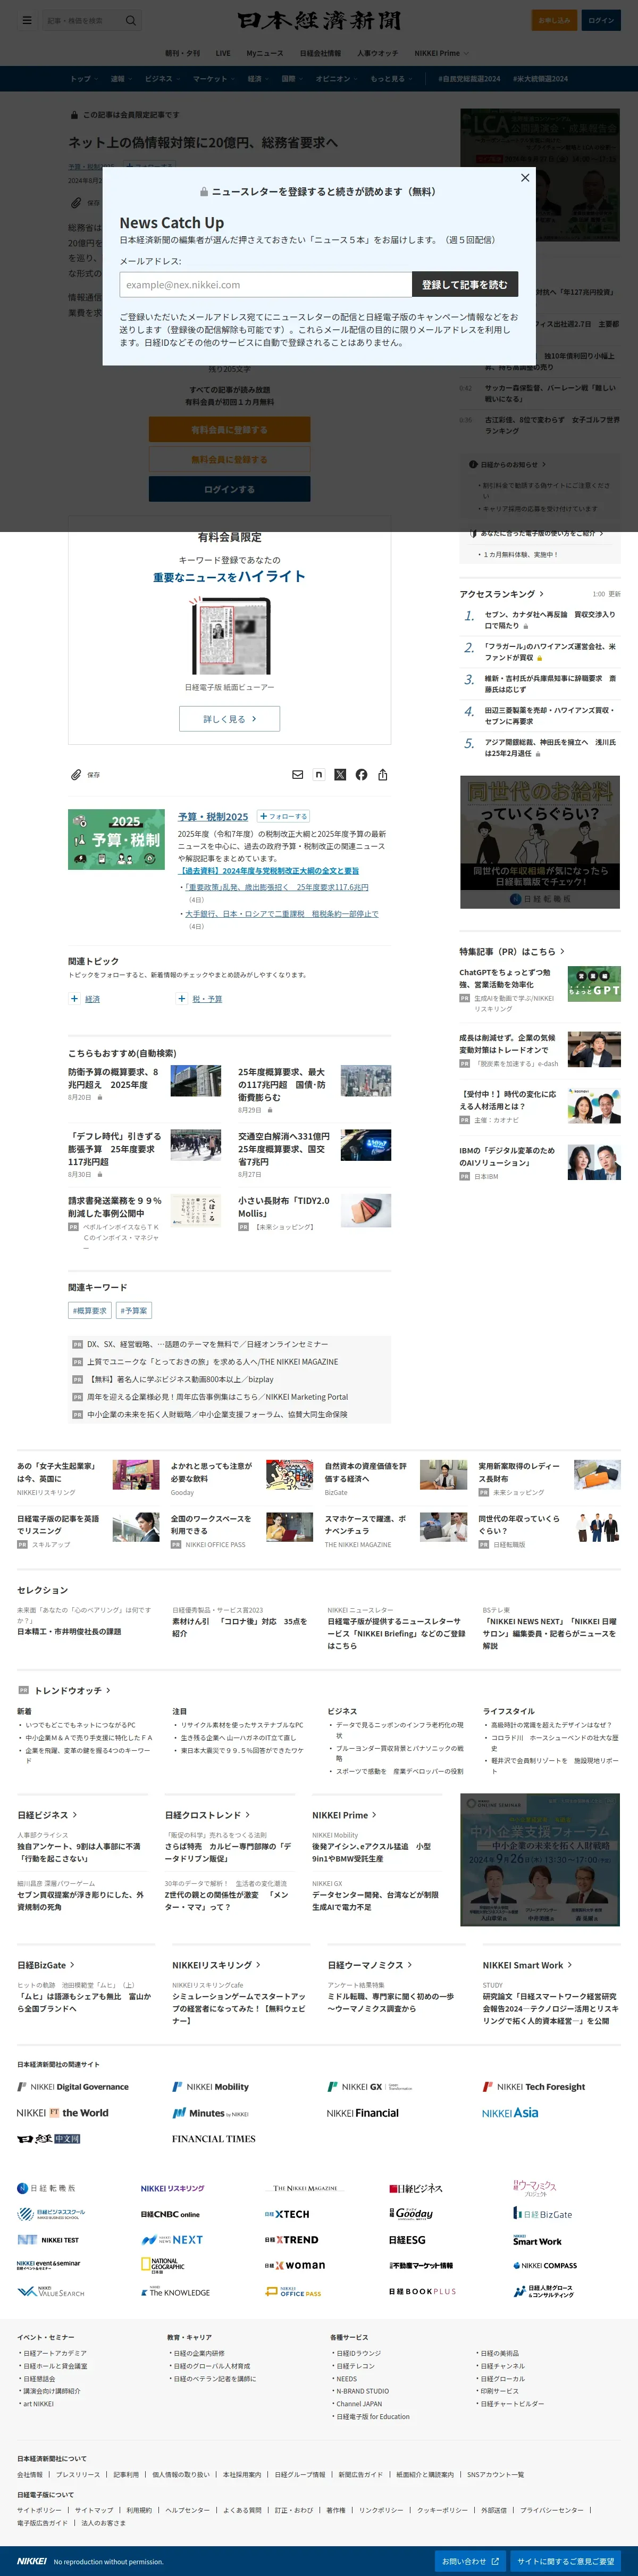The height and width of the screenshot is (2576, 638).
Task: Open NIKKEI Financial logo
Action: coord(362,2113)
